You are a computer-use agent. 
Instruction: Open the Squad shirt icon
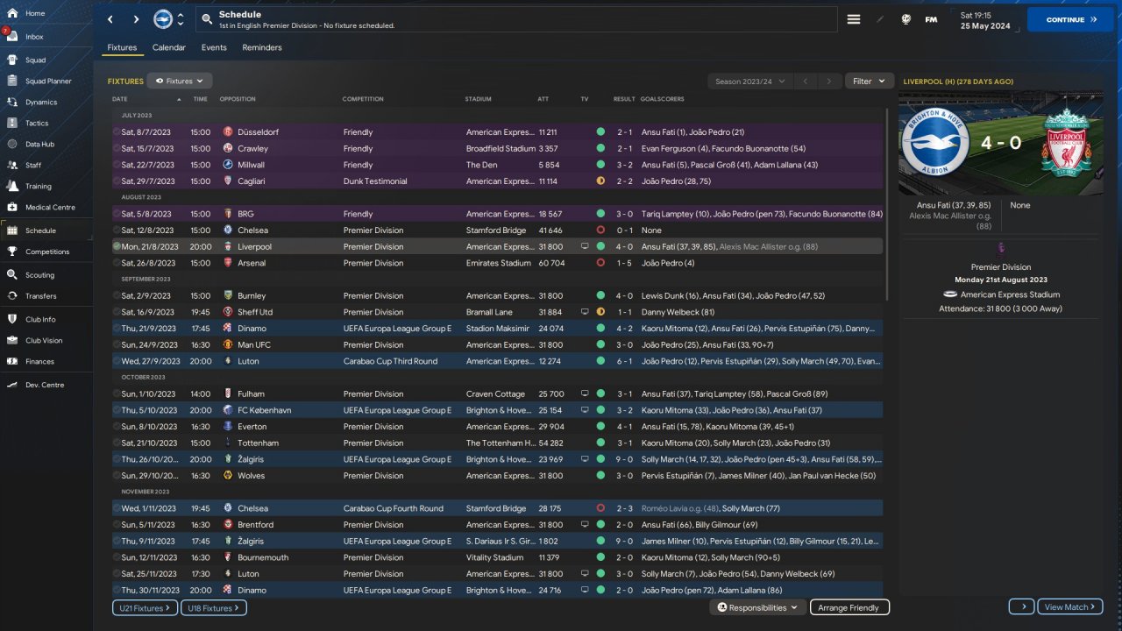[12, 60]
